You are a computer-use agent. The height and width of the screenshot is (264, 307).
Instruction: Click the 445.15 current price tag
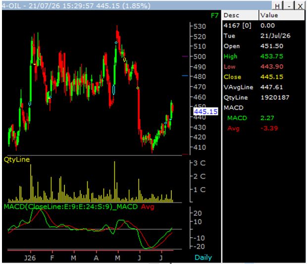point(206,112)
